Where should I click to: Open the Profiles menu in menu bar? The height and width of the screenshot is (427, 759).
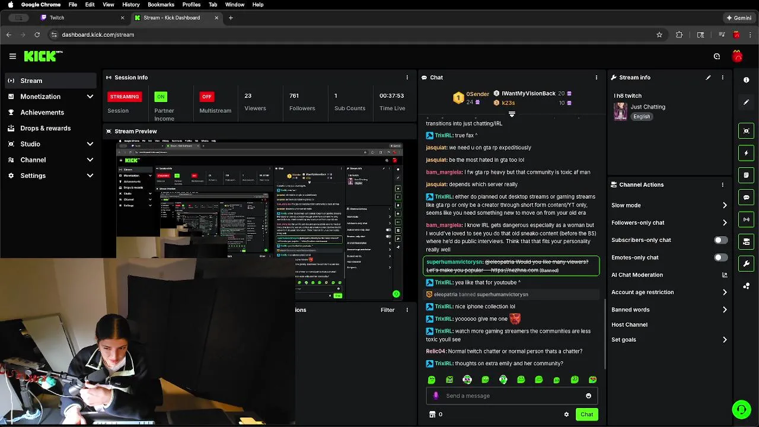tap(192, 5)
